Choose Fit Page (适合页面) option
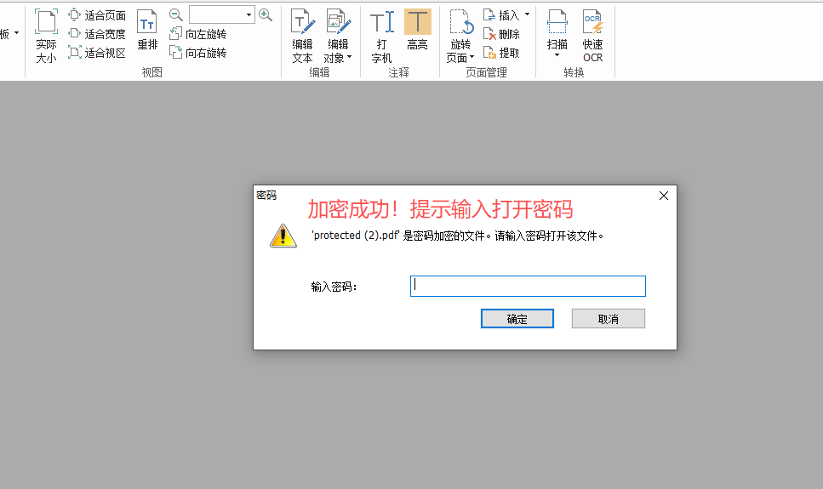Screen dimensions: 823x489 point(97,16)
